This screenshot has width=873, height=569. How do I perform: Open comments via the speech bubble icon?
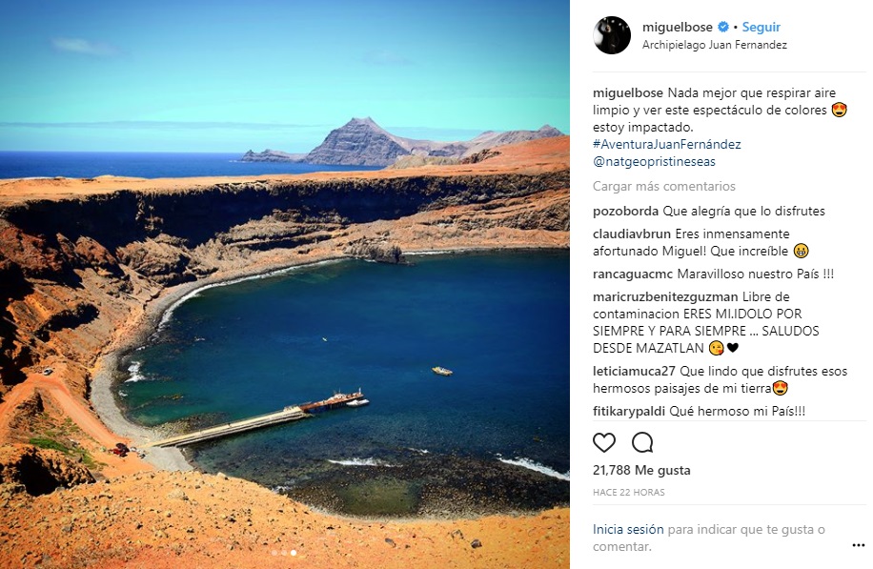click(x=642, y=442)
